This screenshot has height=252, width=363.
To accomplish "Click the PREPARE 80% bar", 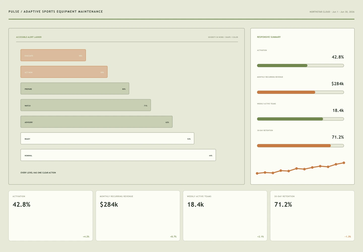I will [x=75, y=88].
